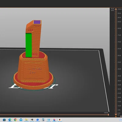This screenshot has width=122, height=122.
Task: Click the PrusaSlicer icon in the taskbar
Action: click(60, 120)
